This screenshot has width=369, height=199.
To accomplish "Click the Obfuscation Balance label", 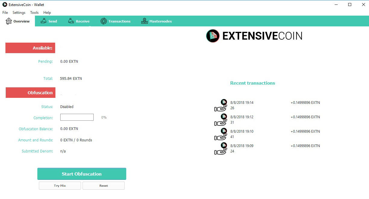I will click(x=36, y=129).
